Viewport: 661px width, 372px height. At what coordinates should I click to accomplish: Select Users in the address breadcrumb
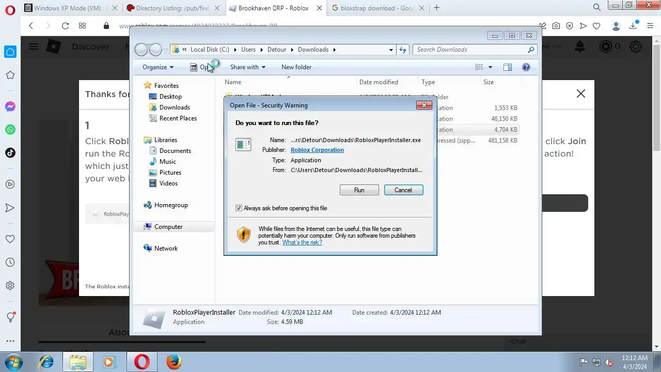click(x=248, y=50)
